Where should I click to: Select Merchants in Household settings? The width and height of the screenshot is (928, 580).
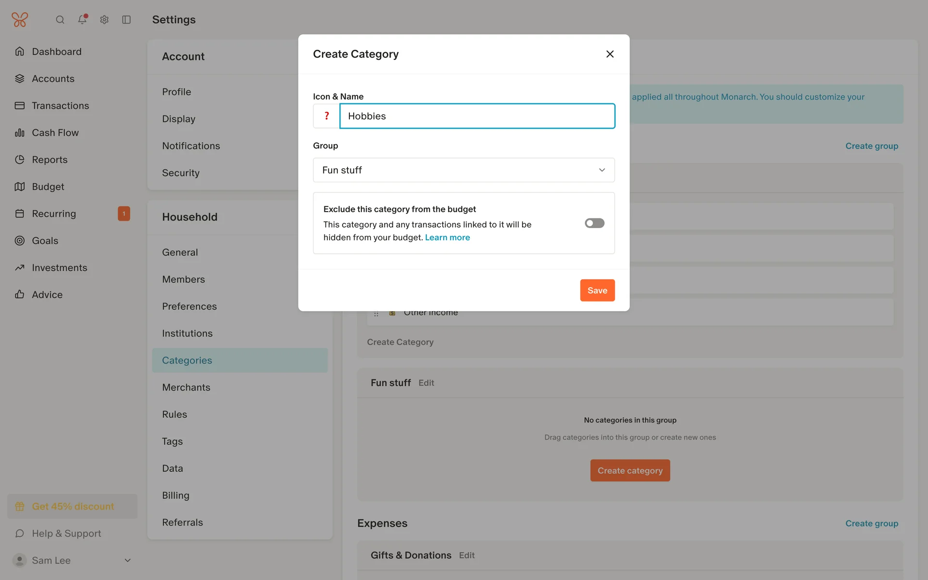click(x=186, y=388)
